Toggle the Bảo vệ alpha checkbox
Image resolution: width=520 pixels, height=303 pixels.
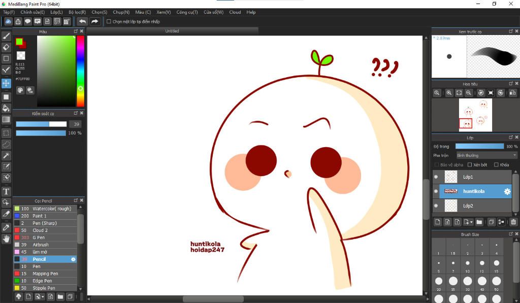pyautogui.click(x=436, y=165)
